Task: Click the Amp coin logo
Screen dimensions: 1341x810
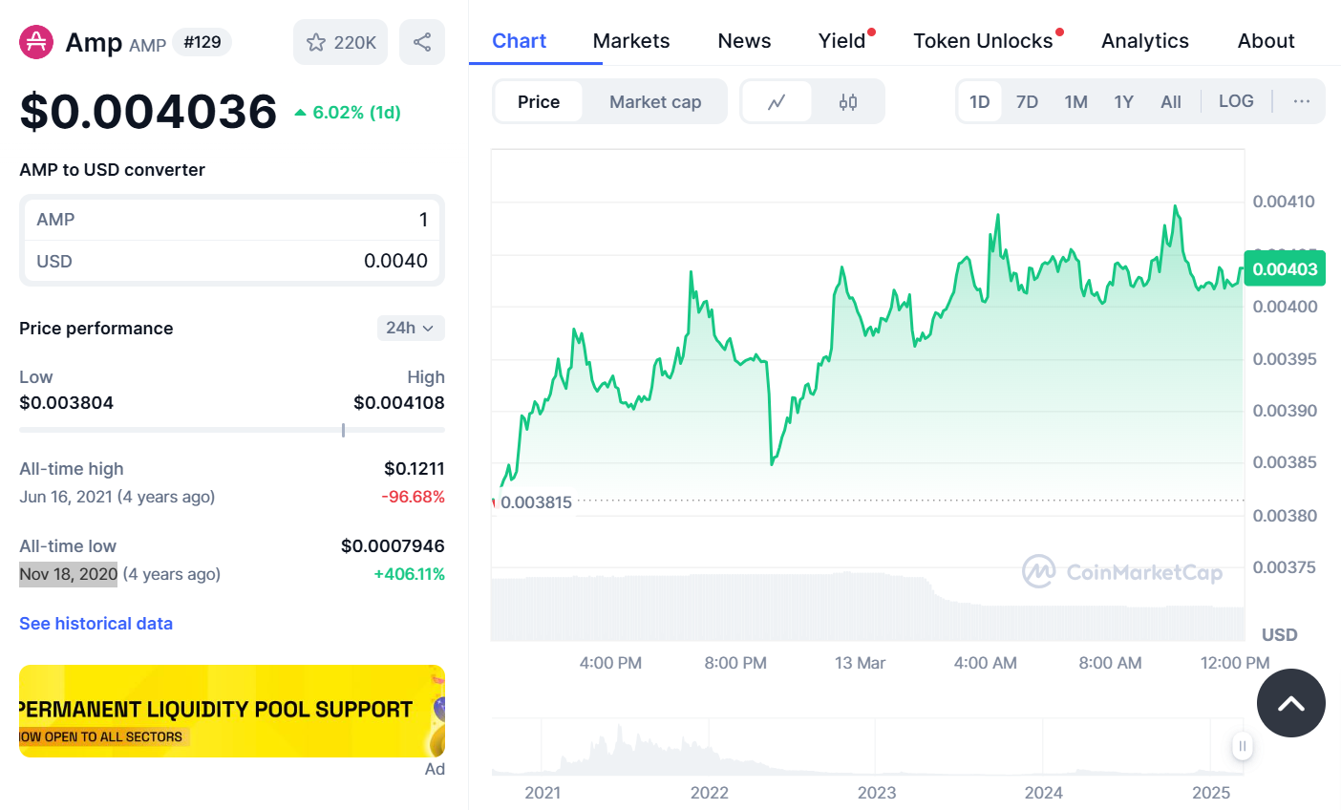Action: (34, 42)
